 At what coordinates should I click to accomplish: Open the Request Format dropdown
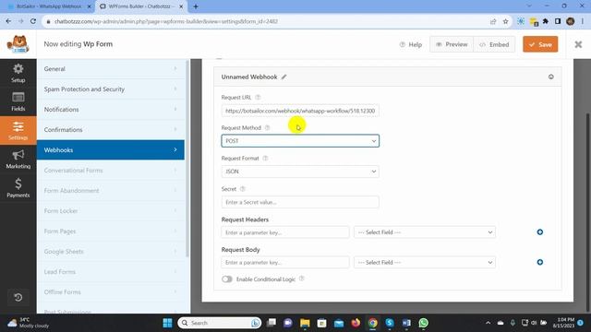tap(300, 172)
